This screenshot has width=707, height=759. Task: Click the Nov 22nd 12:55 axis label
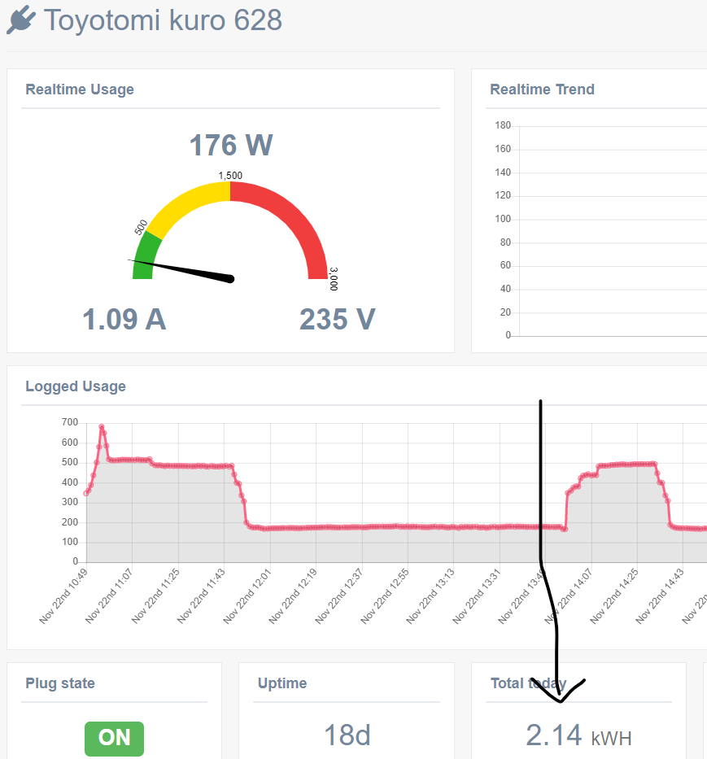[385, 596]
